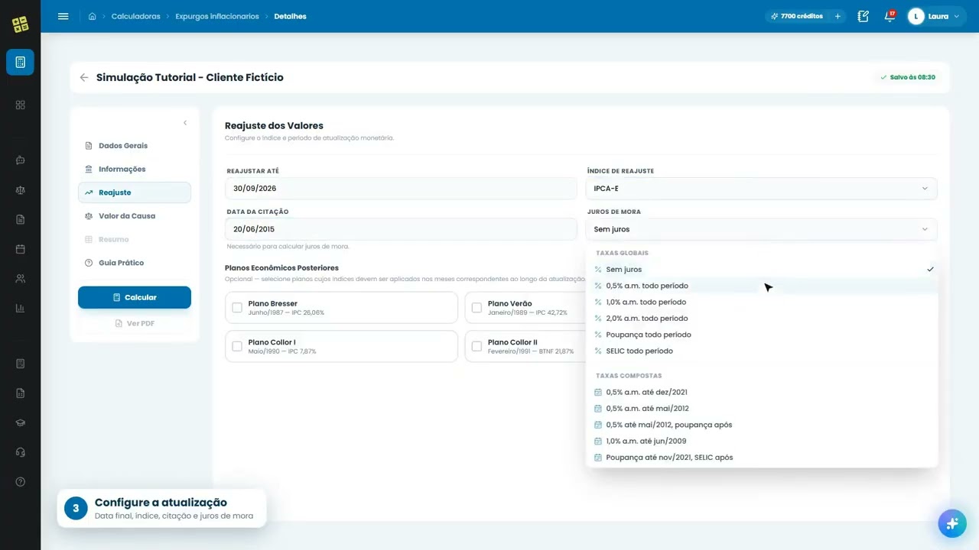The width and height of the screenshot is (979, 550).
Task: Open the headset support icon in sidebar
Action: (20, 452)
